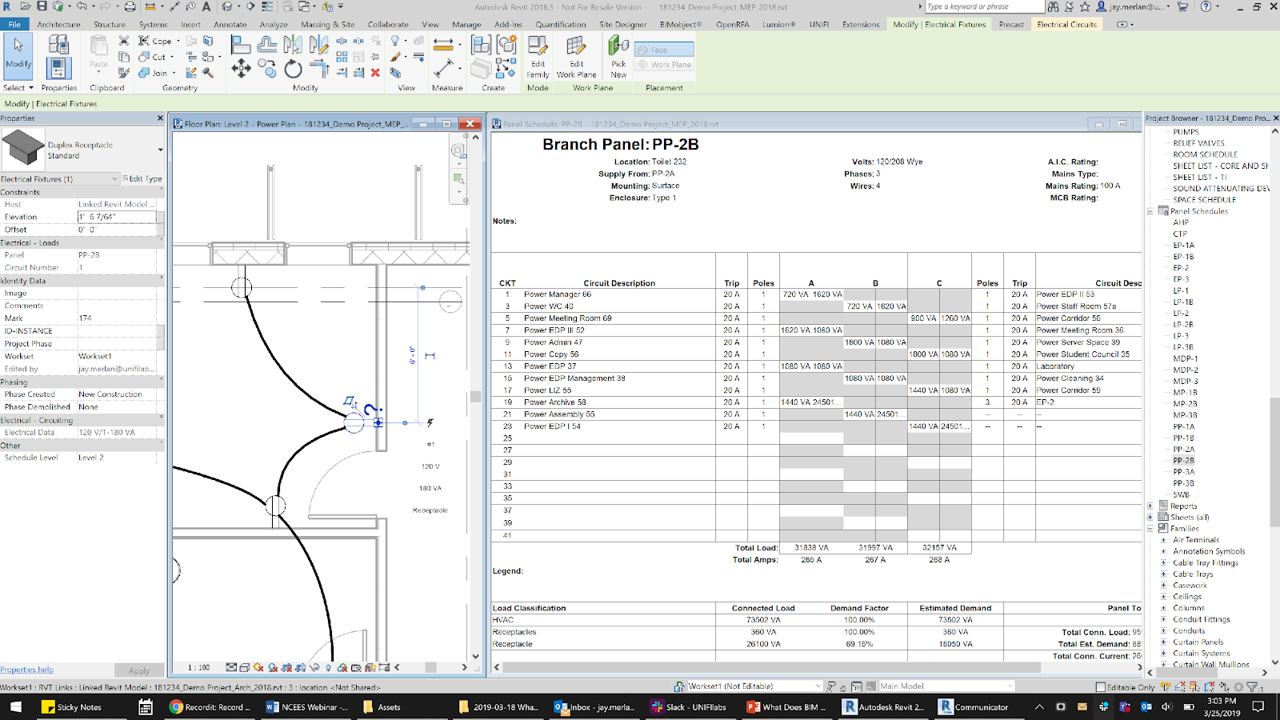
Task: Open the Annotate ribbon tab
Action: tap(230, 24)
